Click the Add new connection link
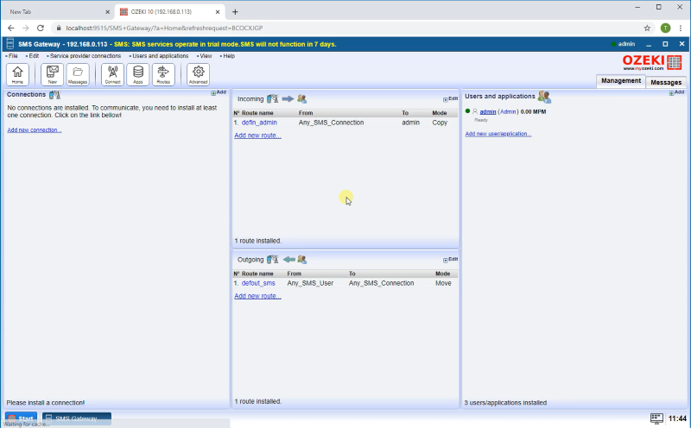The width and height of the screenshot is (691, 428). (x=35, y=130)
